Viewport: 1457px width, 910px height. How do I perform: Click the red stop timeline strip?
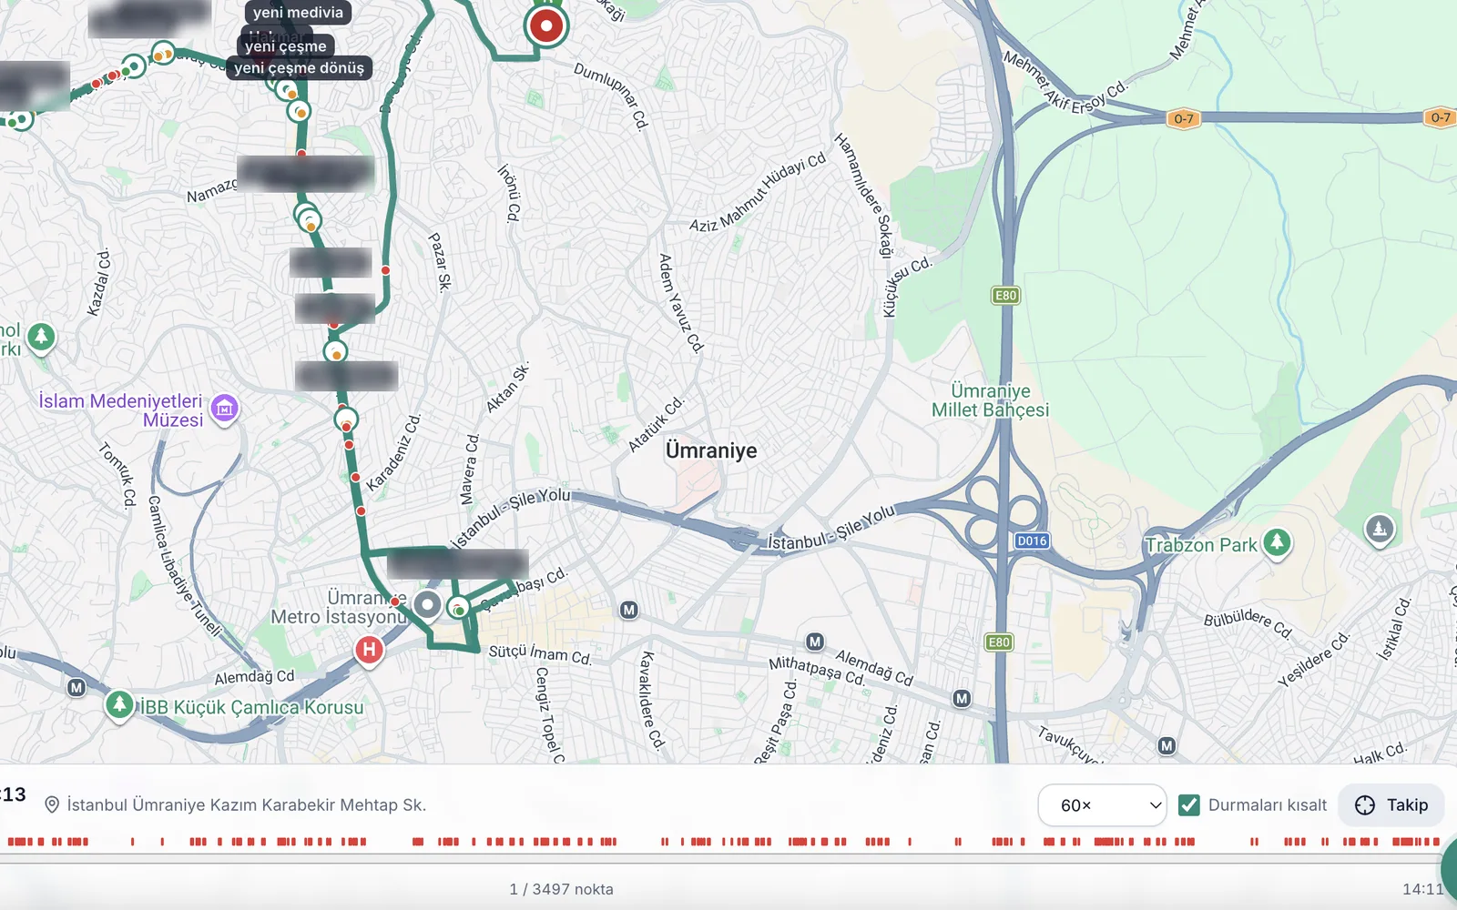(724, 842)
